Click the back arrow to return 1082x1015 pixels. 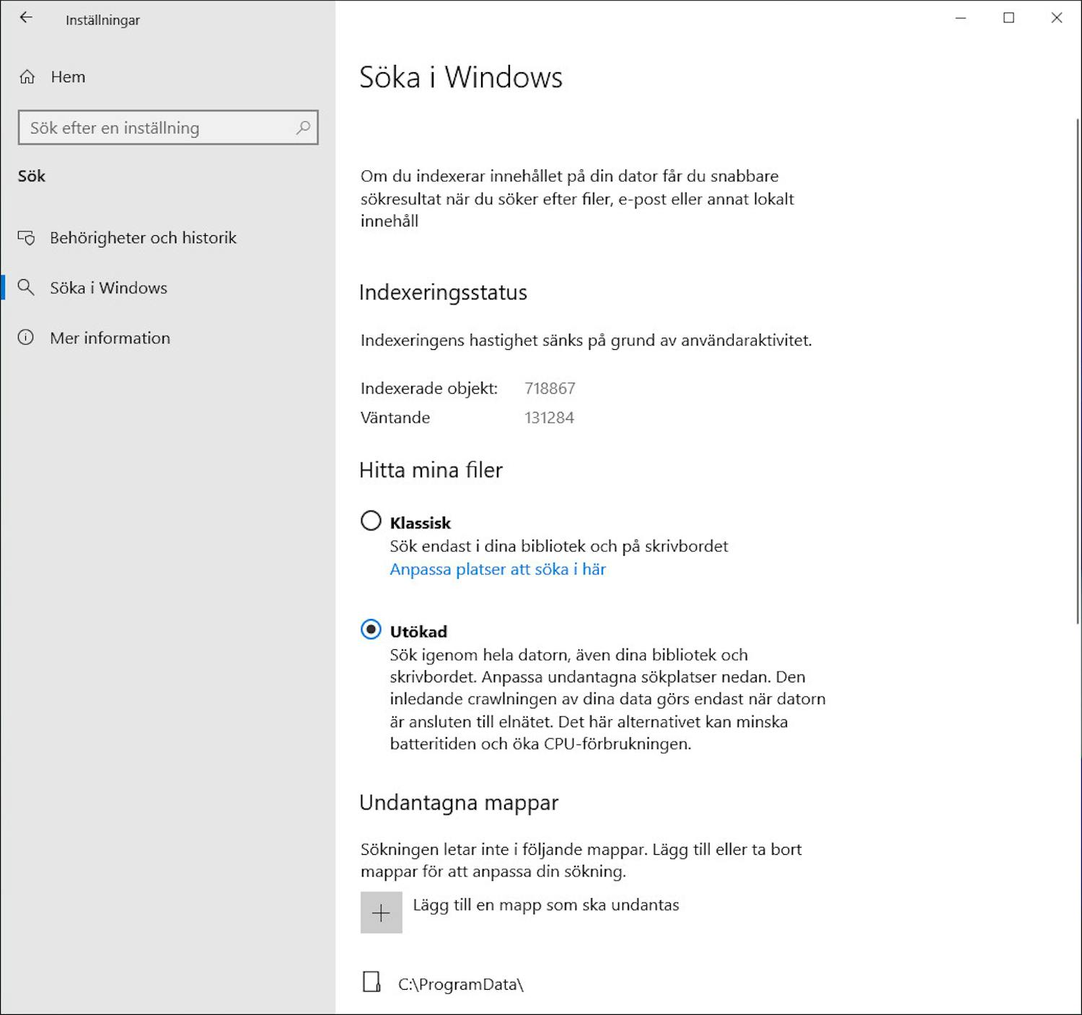(26, 18)
